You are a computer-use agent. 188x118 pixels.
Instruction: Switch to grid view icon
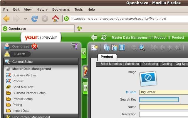(85, 88)
